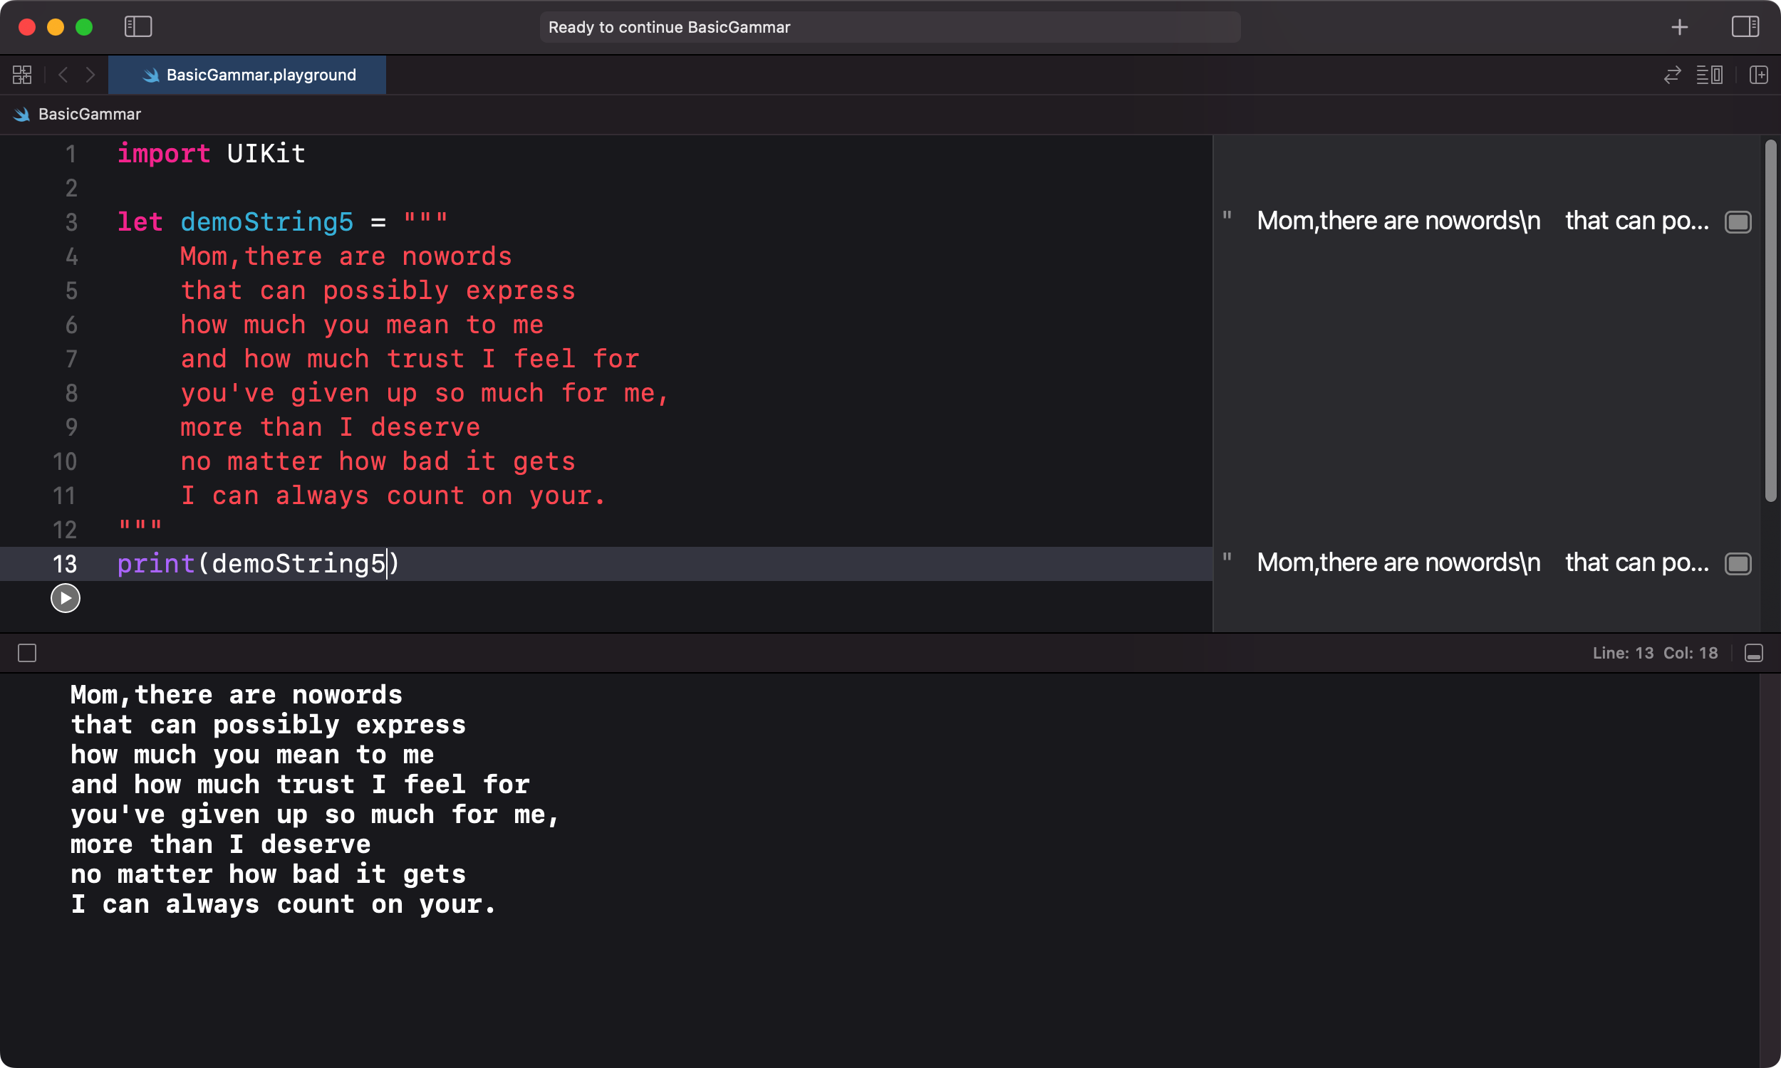The image size is (1781, 1068).
Task: Show the quick look result for line 3
Action: click(1738, 221)
